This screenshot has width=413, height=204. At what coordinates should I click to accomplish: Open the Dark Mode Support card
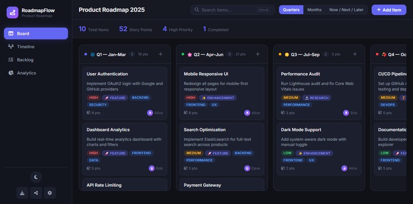point(319,149)
